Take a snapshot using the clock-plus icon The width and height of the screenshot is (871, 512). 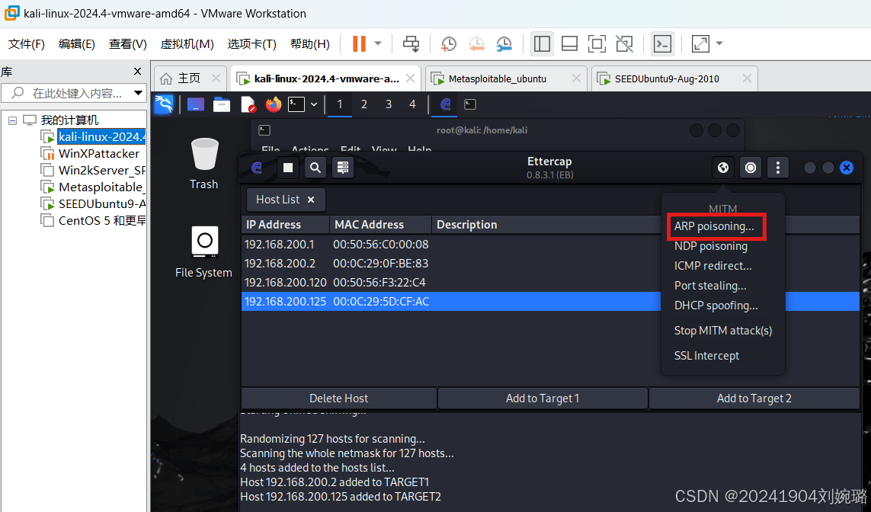click(448, 43)
